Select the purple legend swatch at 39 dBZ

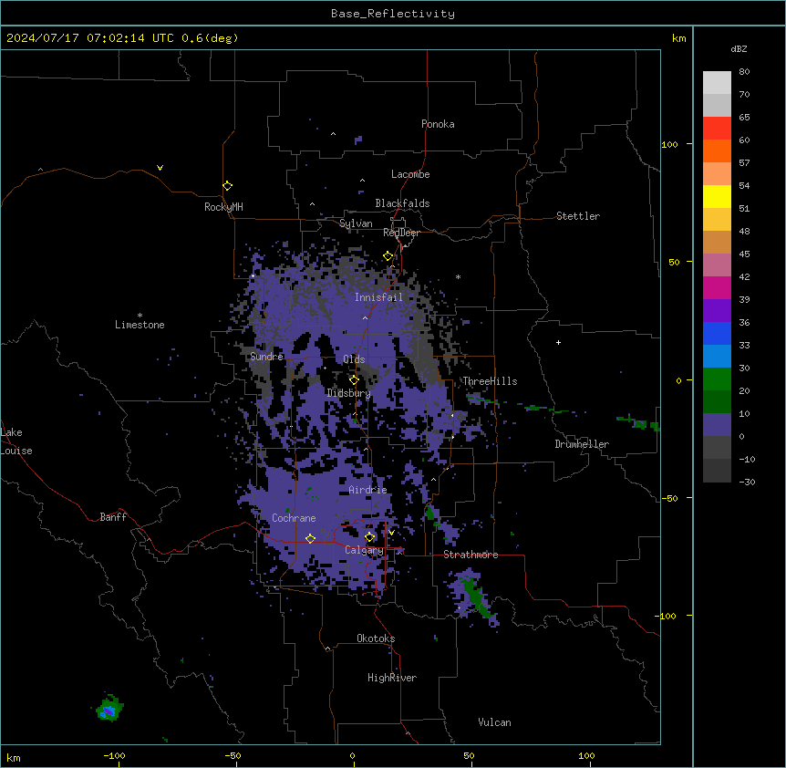(717, 311)
